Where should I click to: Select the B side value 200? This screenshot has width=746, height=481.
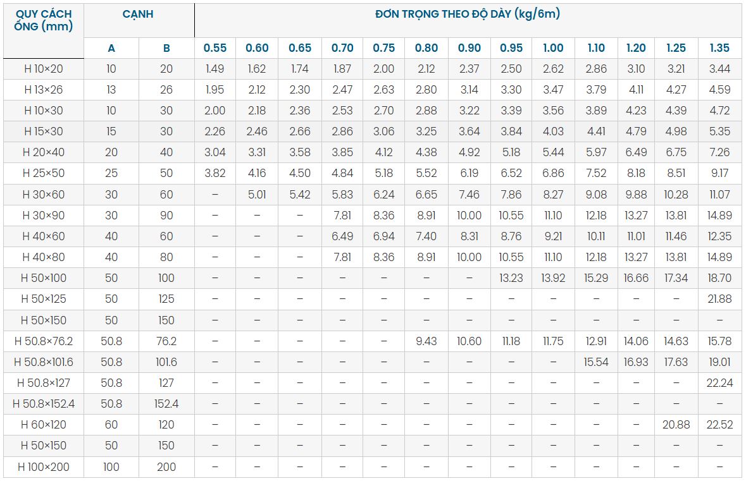(x=166, y=467)
